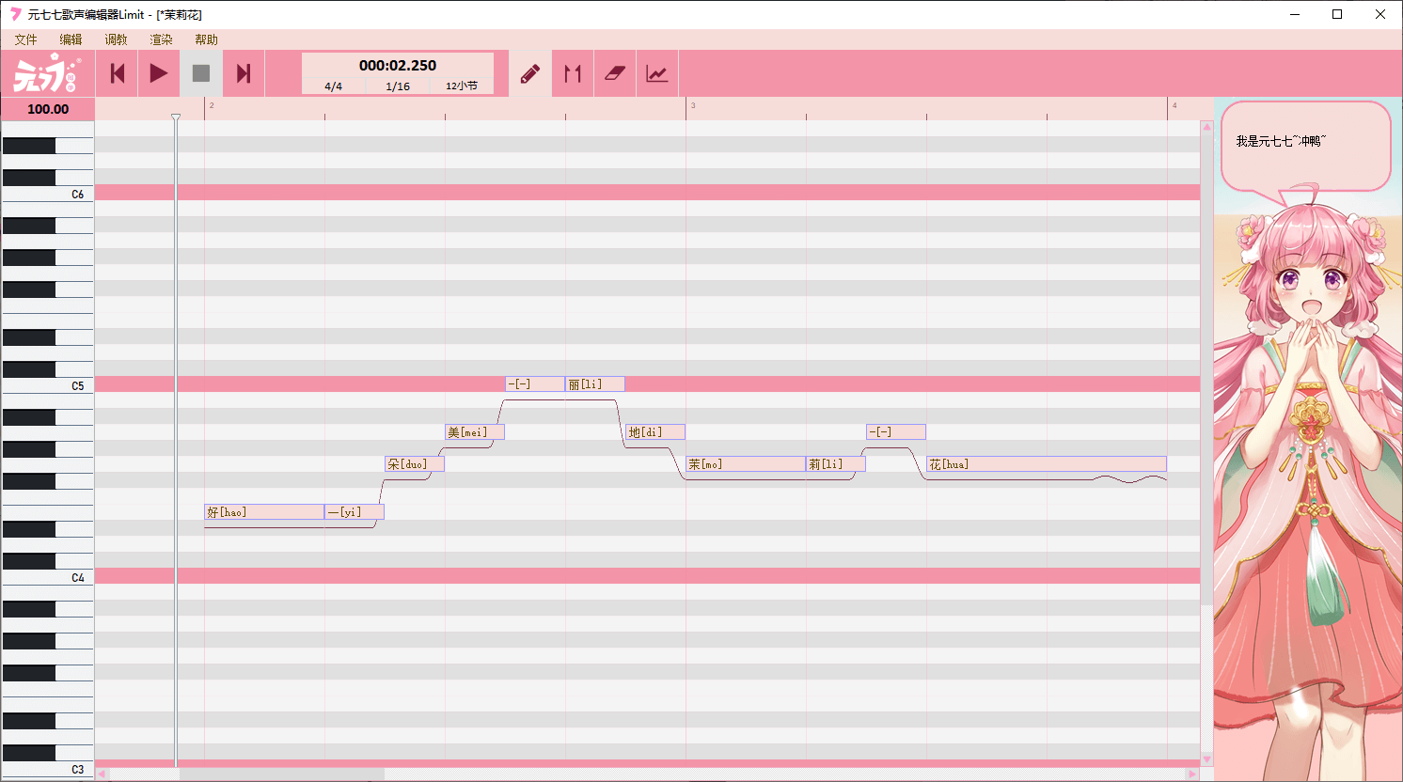Screen dimensions: 1403x782
Task: Open the 调教 menu
Action: [116, 39]
